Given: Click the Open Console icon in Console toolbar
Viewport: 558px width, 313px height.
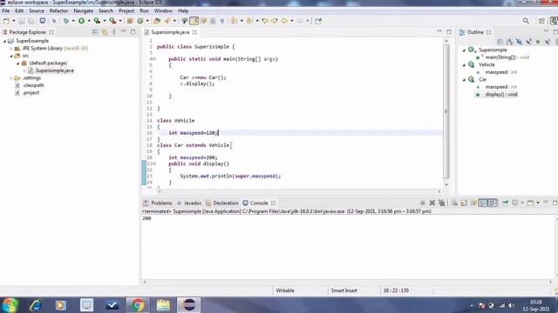Looking at the screenshot, I should [530, 203].
